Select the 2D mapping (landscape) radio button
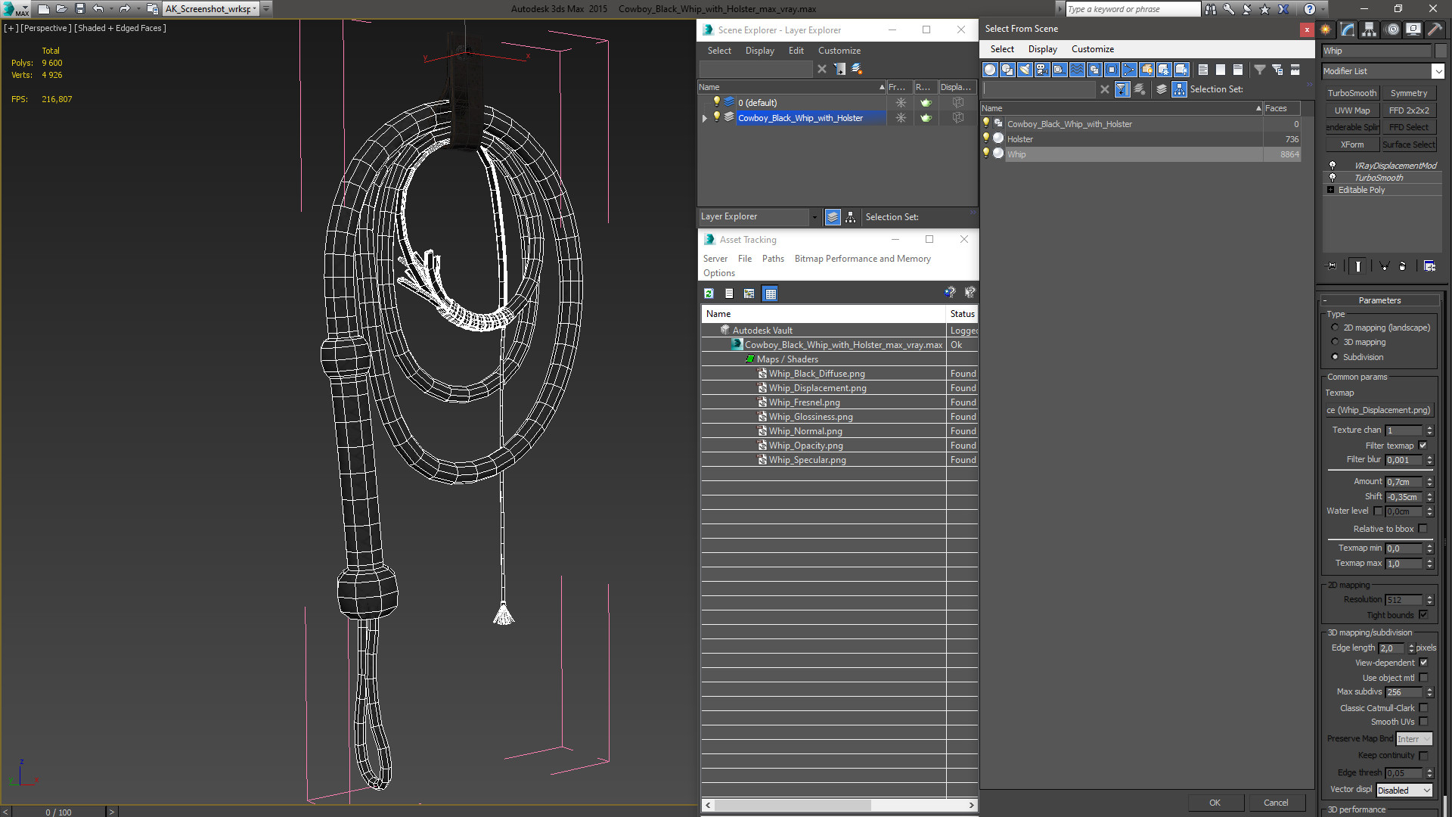 click(x=1335, y=328)
